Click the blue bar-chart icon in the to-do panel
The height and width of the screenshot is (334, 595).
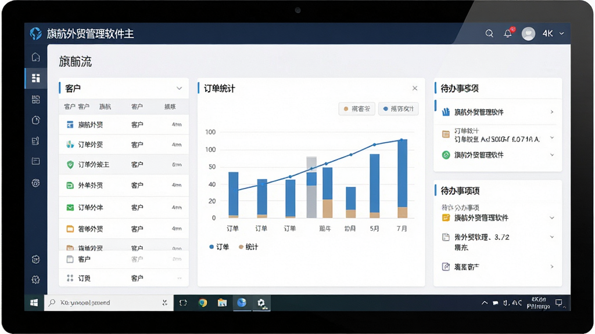pos(446,112)
